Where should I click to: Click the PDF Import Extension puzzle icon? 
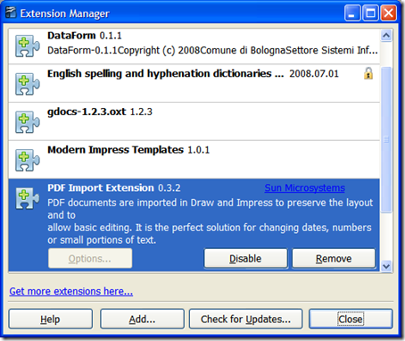pyautogui.click(x=28, y=198)
